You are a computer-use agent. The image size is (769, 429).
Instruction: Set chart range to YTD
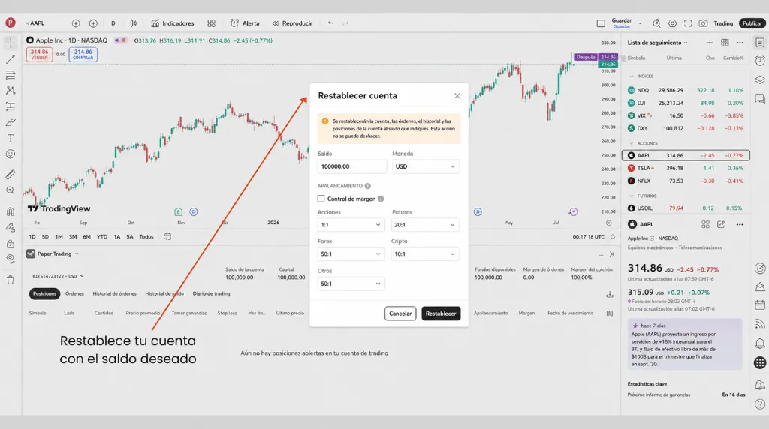click(x=102, y=236)
